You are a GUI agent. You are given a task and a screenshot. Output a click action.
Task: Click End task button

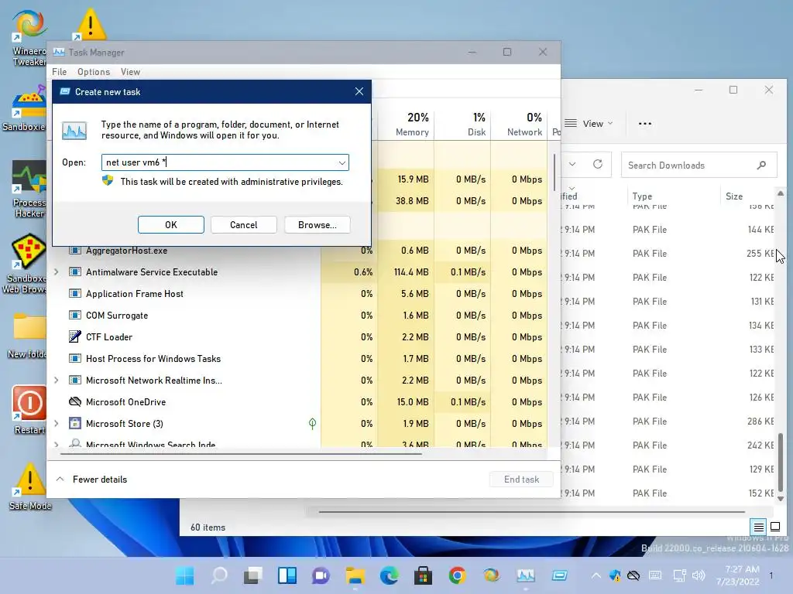pos(521,480)
